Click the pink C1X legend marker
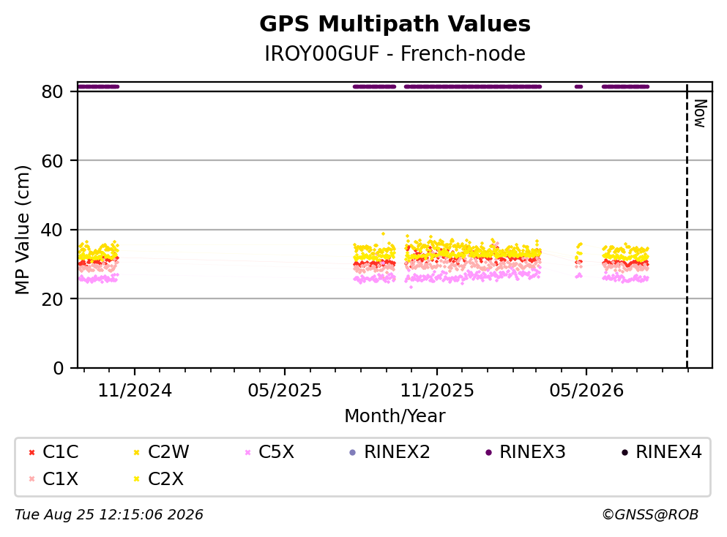Screen dimensions: 727x537 (31, 479)
